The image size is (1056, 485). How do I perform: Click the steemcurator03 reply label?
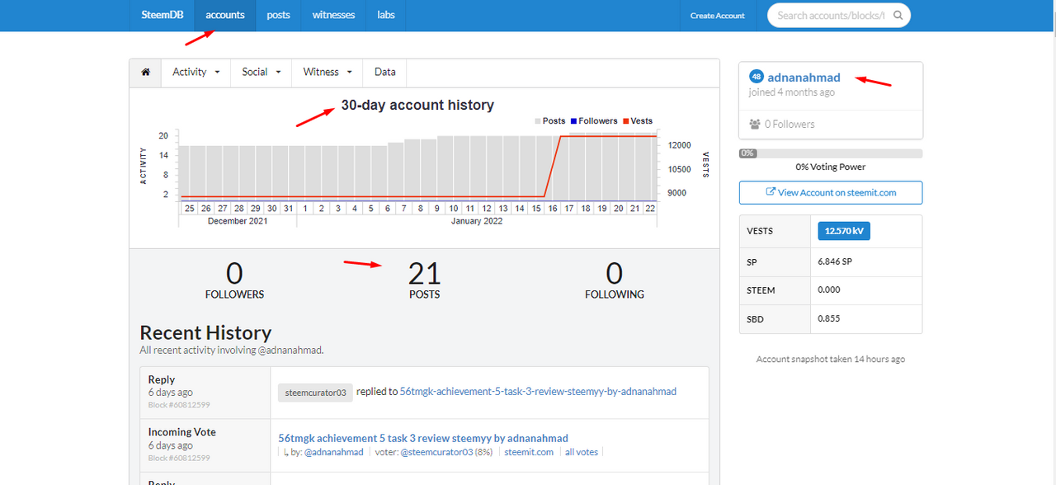315,393
